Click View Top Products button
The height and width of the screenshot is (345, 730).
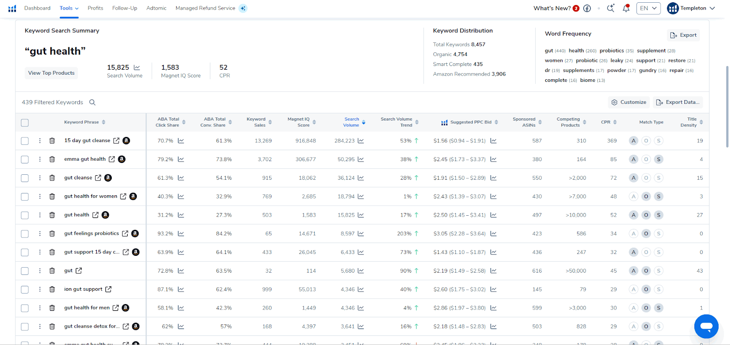(x=51, y=73)
